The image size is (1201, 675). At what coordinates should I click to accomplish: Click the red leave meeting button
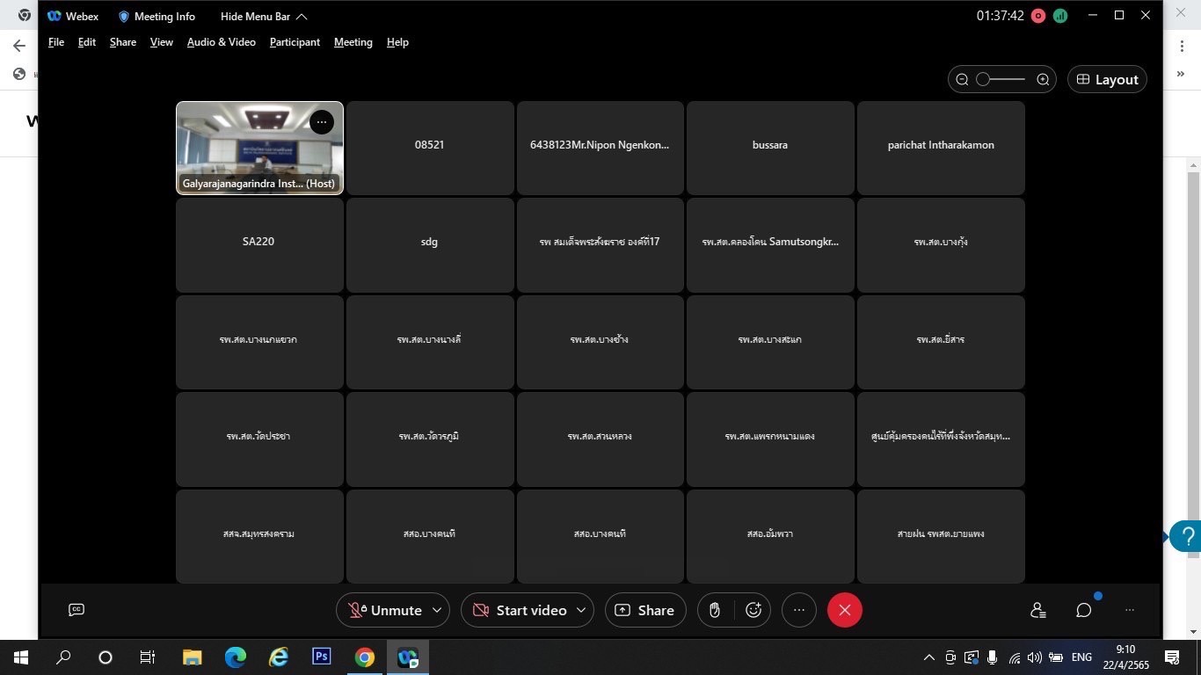point(844,610)
